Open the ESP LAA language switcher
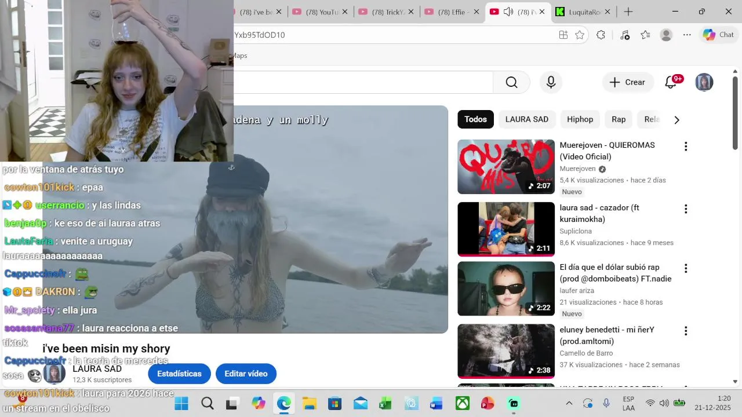Image resolution: width=742 pixels, height=417 pixels. (628, 403)
